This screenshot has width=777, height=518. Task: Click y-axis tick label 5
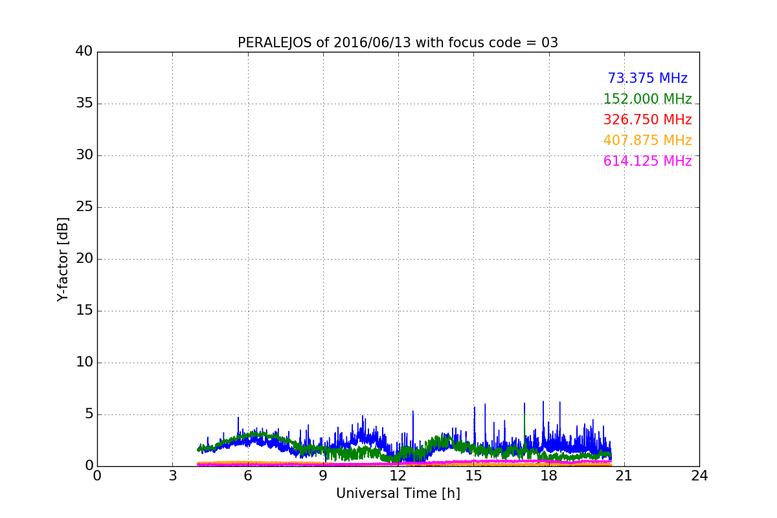(x=89, y=414)
